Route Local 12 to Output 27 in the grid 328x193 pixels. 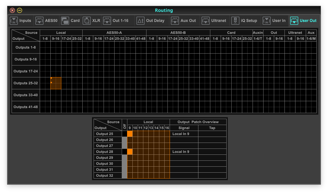point(146,146)
